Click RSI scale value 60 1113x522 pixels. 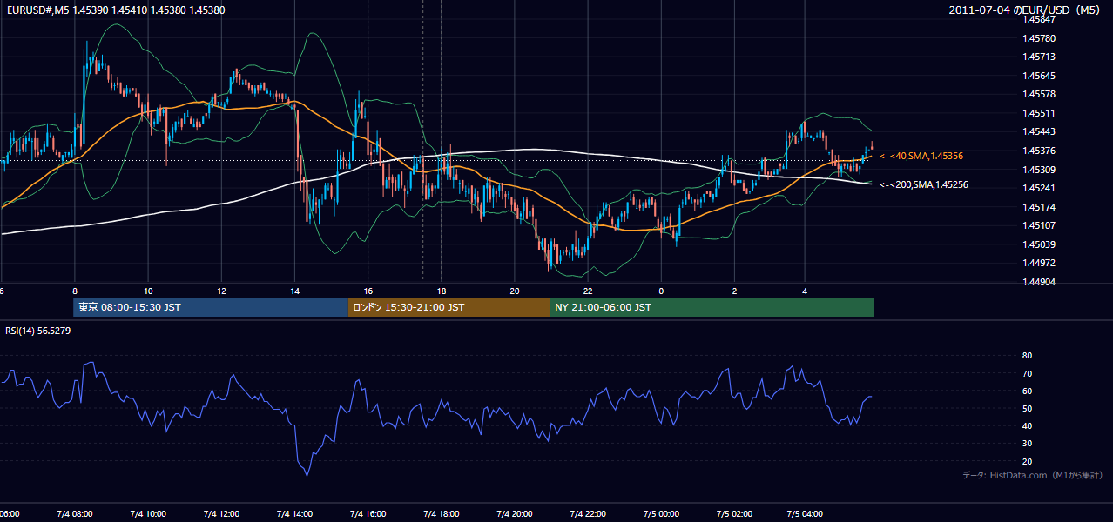point(1027,391)
